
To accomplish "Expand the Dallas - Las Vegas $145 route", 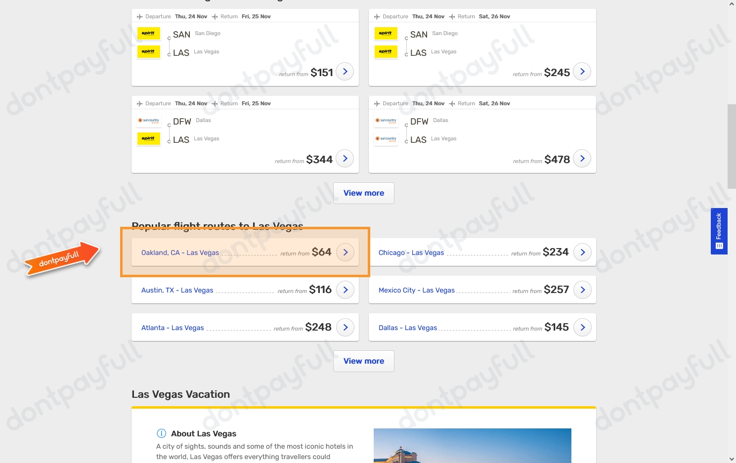I will tap(582, 327).
